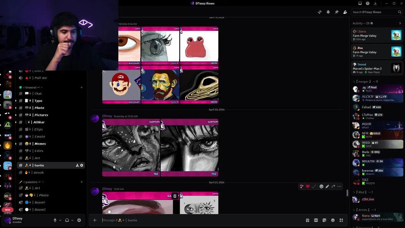The width and height of the screenshot is (405, 228).
Task: Open member Nana in Artists group
Action: (x=377, y=217)
